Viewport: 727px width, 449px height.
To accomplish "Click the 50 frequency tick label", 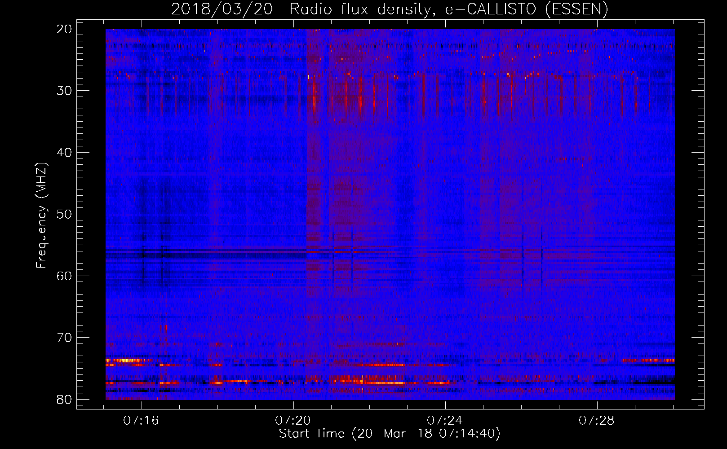I will point(65,214).
